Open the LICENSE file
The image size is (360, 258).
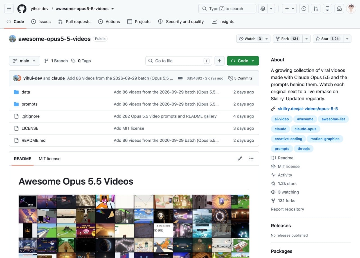click(x=30, y=128)
